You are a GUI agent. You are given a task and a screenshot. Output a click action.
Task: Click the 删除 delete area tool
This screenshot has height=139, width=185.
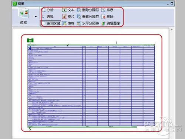coord(107,17)
